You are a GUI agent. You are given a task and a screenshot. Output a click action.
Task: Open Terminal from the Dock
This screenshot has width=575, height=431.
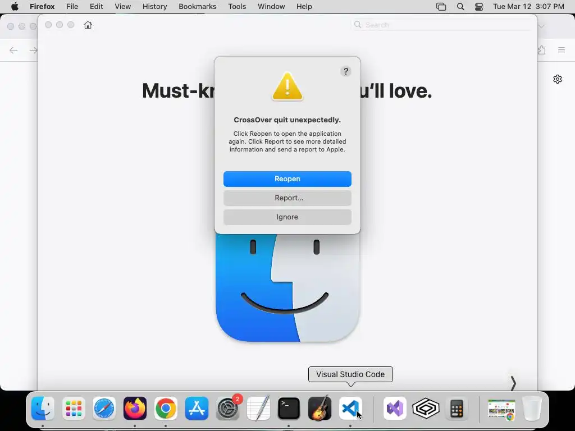click(x=289, y=409)
